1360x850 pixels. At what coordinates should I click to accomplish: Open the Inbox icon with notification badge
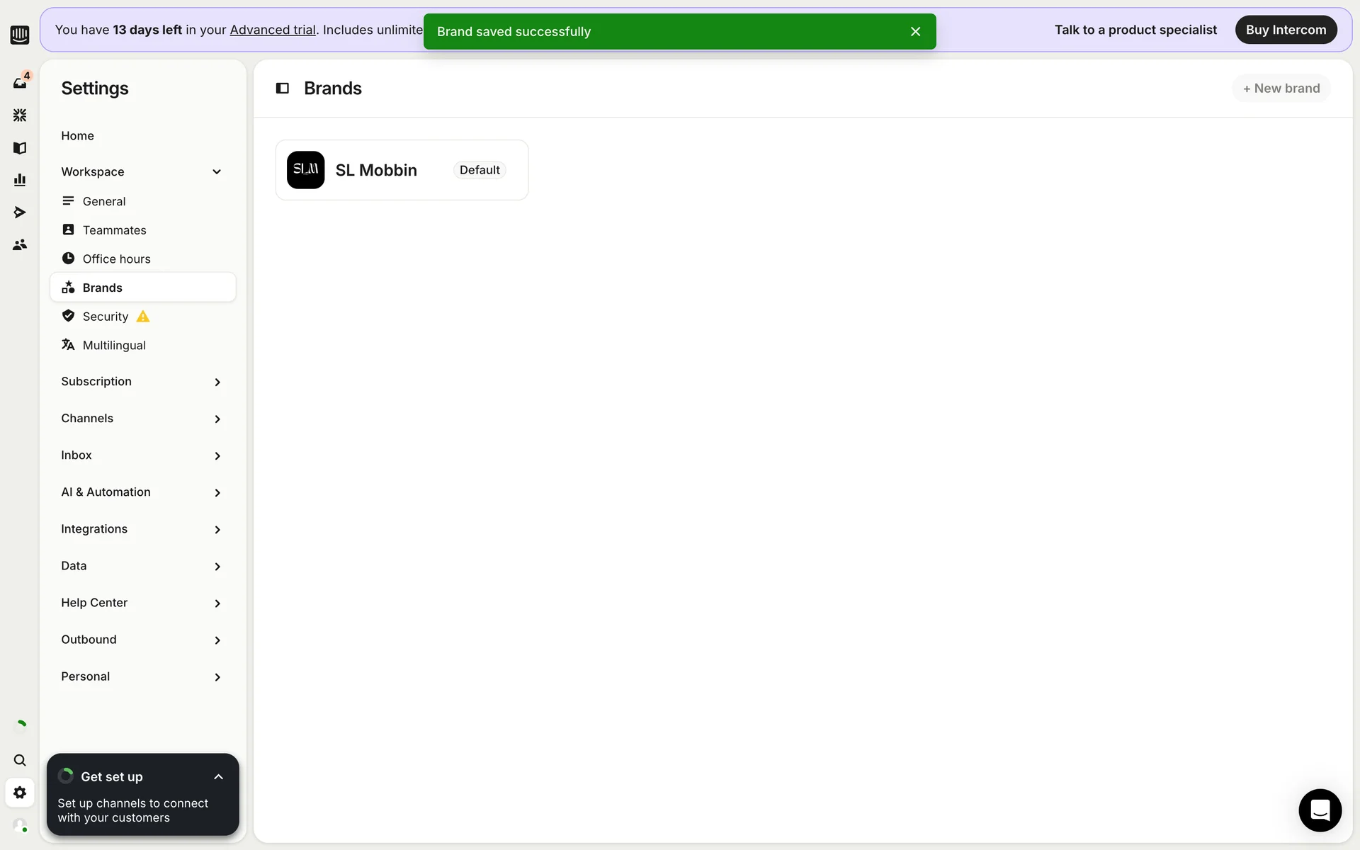tap(20, 83)
